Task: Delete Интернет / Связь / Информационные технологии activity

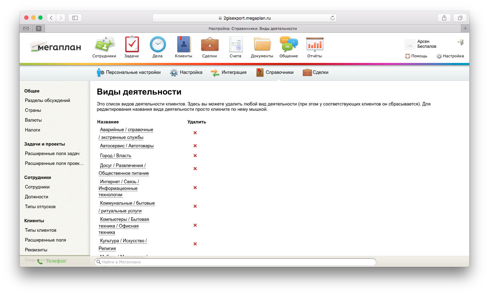Action: tap(195, 188)
